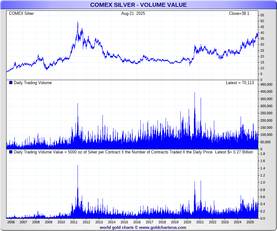
Task: Click the 2011 x-axis year label
Action: pos(74,222)
